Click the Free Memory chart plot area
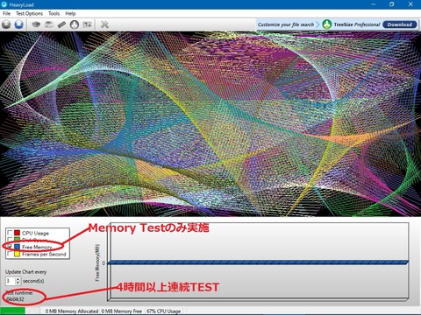Screen dimensions: 421x315 pos(257,261)
